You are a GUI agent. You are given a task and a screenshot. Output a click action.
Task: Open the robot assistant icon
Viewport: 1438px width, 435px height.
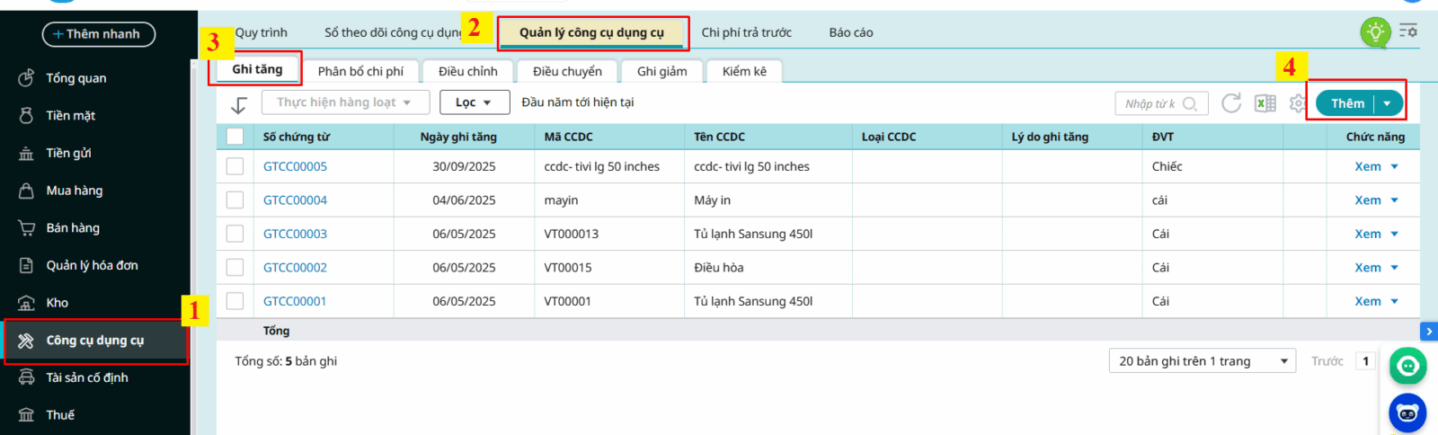click(x=1407, y=413)
